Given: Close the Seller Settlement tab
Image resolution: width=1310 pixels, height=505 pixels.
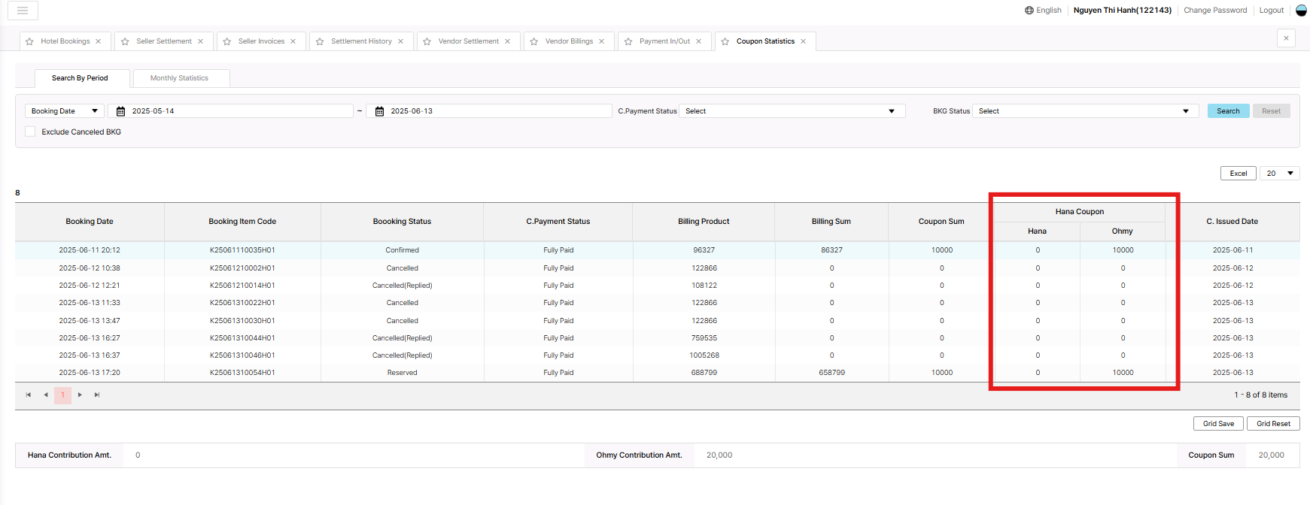Looking at the screenshot, I should tap(201, 42).
